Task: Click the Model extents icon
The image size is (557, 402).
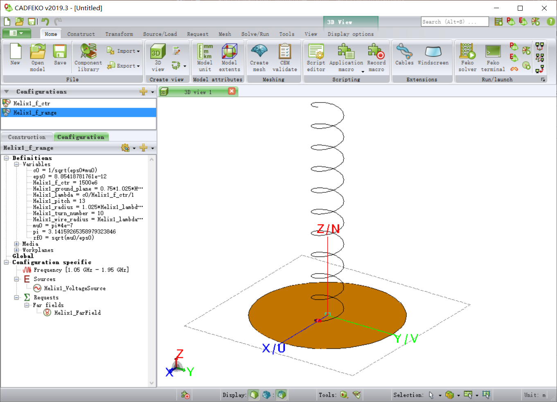Action: coord(229,58)
